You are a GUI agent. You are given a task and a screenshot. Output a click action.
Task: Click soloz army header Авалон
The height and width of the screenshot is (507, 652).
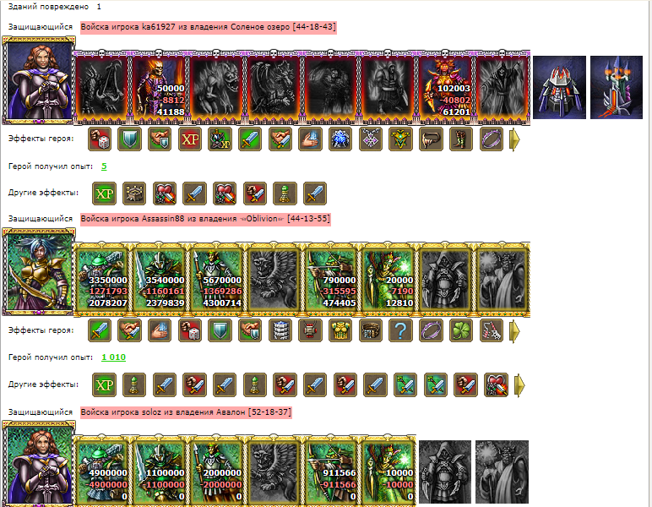pos(186,412)
